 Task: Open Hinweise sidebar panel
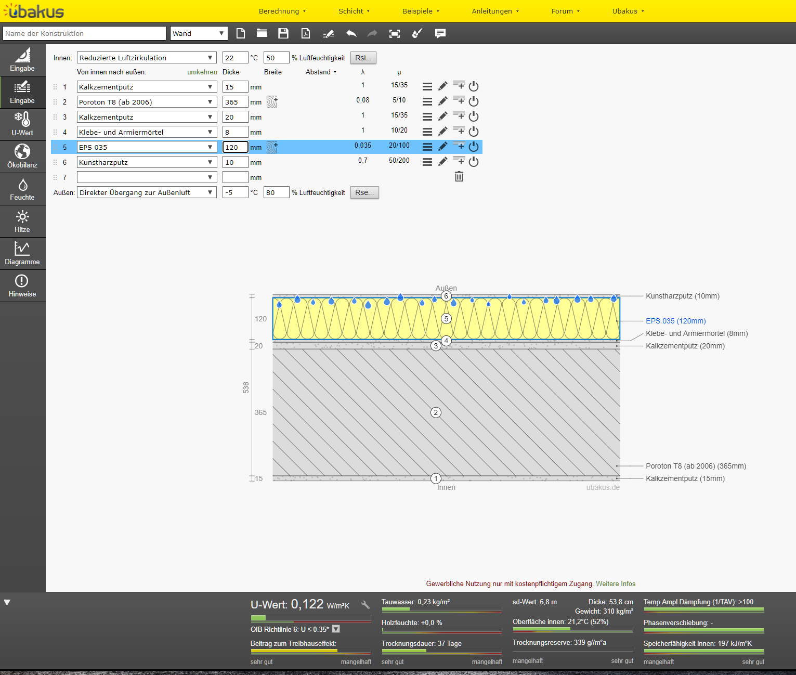click(x=22, y=286)
